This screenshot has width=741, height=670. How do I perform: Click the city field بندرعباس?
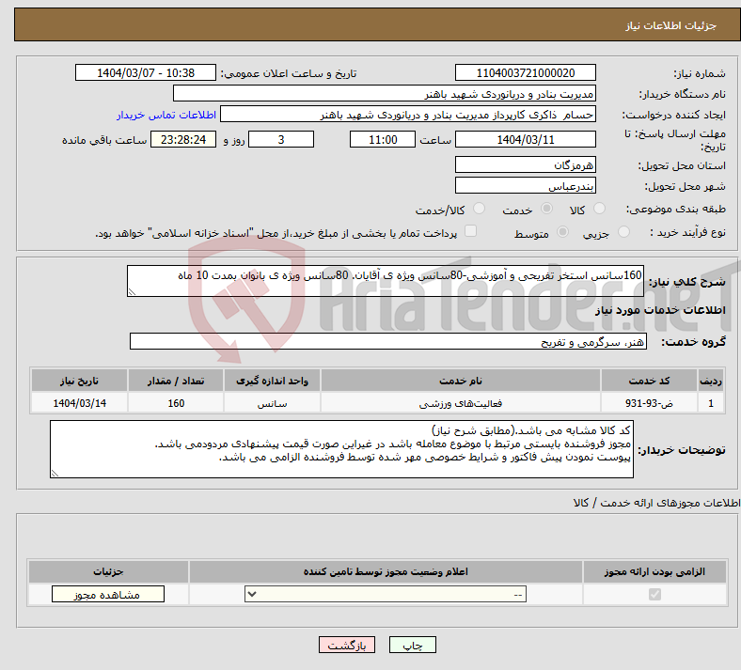(526, 185)
